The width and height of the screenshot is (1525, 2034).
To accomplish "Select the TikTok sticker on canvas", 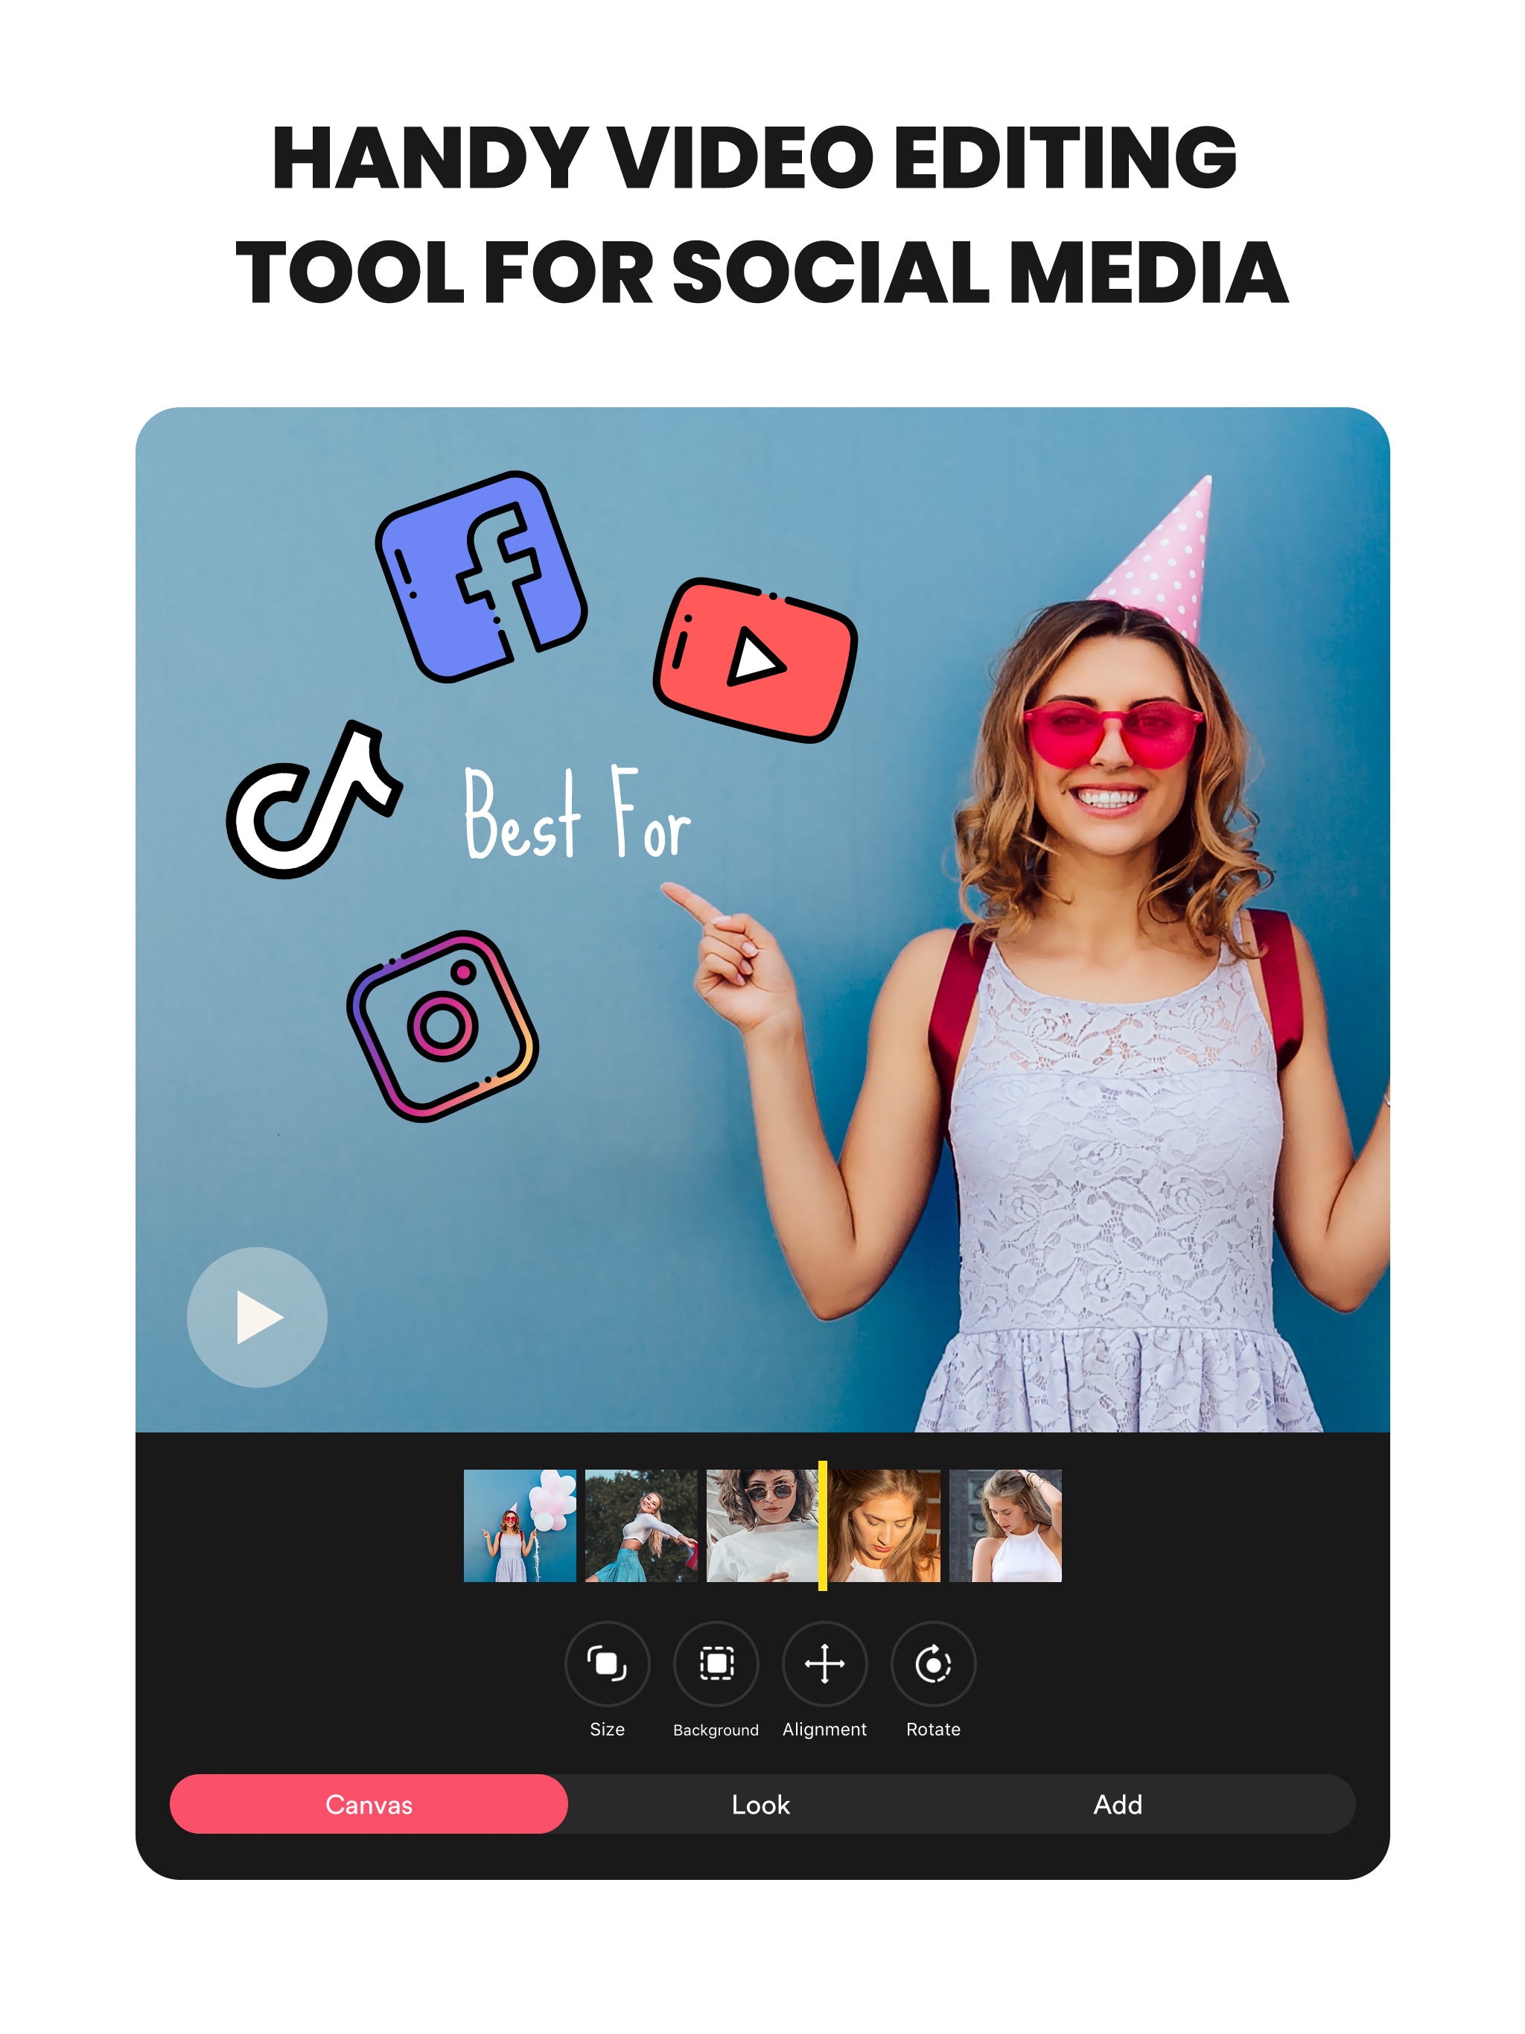I will click(x=313, y=800).
